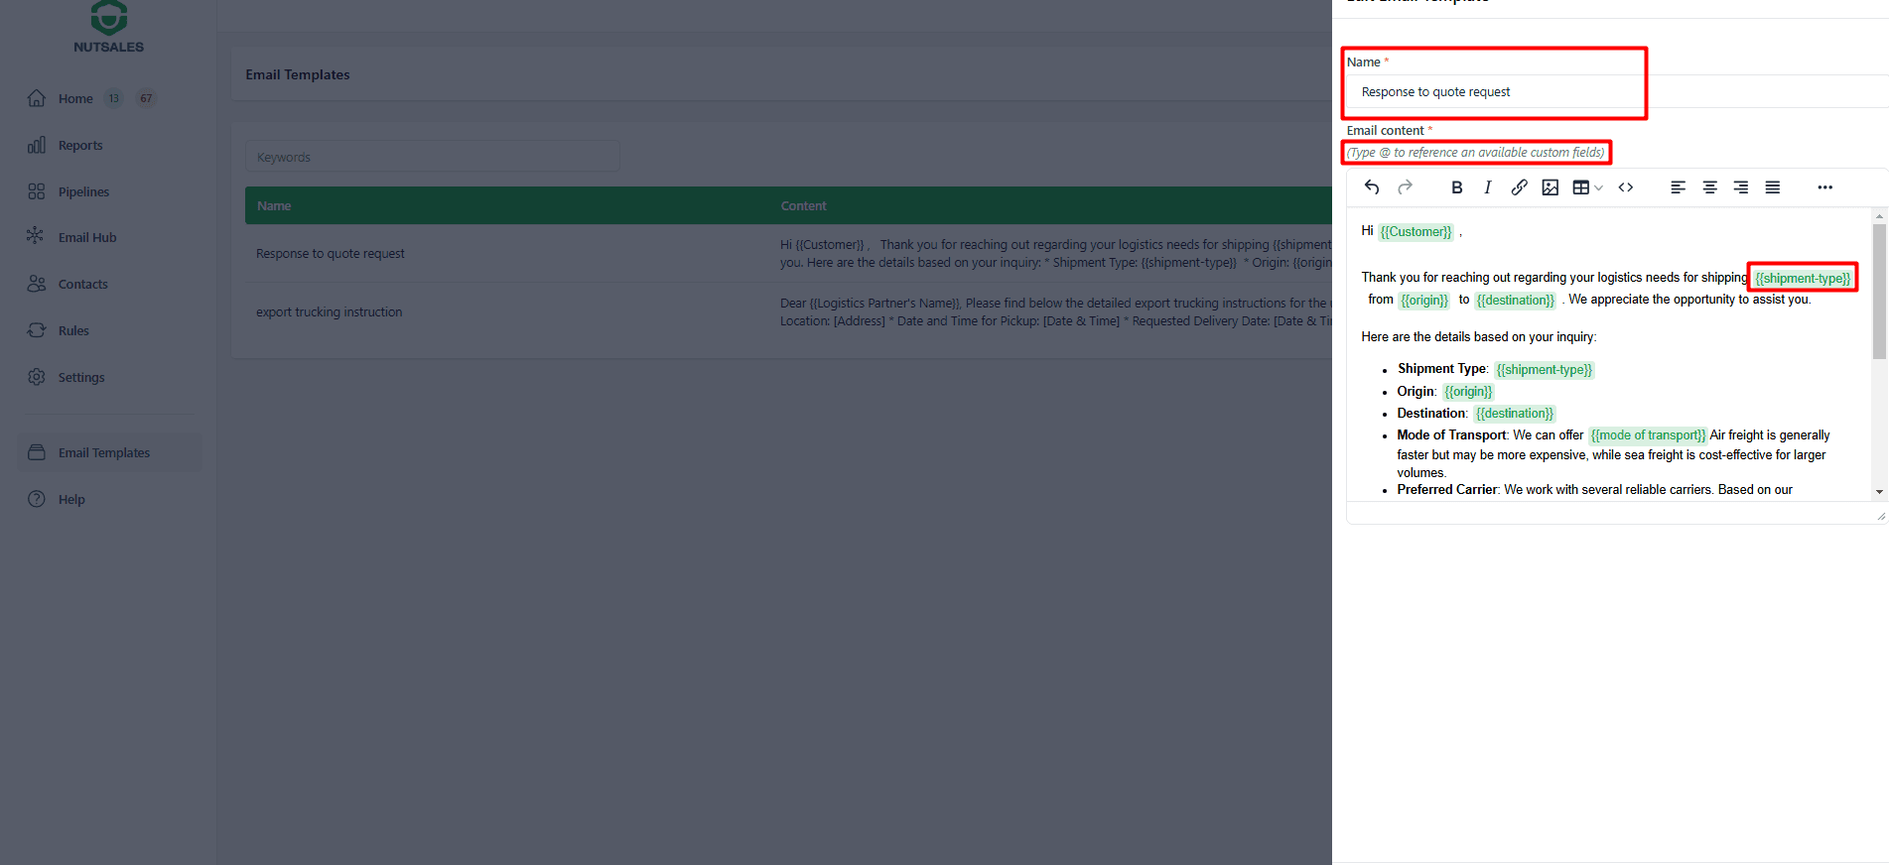Click the {{origin}} tag after 'from'
1889x865 pixels.
pyautogui.click(x=1424, y=301)
